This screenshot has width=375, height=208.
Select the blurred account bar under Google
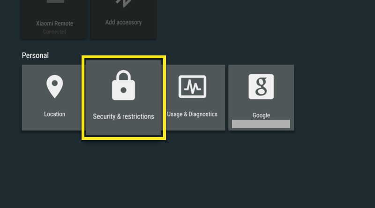point(261,124)
